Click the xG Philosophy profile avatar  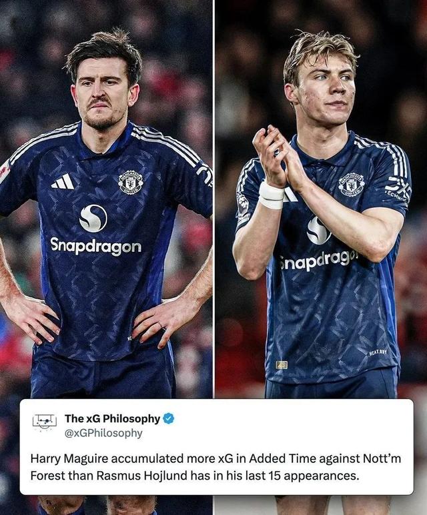click(45, 421)
